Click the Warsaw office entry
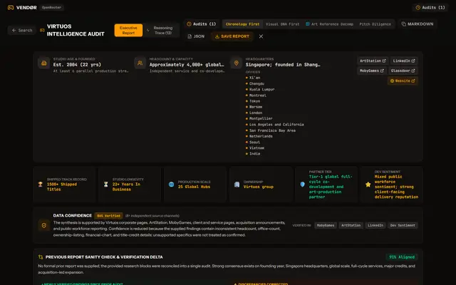Screen dimensions: 456x285 point(254,107)
